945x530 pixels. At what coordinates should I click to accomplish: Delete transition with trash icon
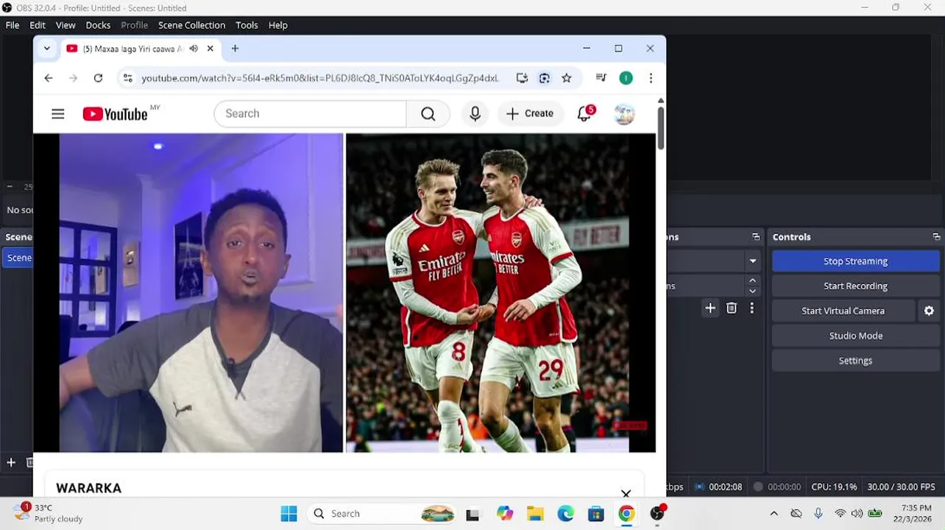(732, 308)
